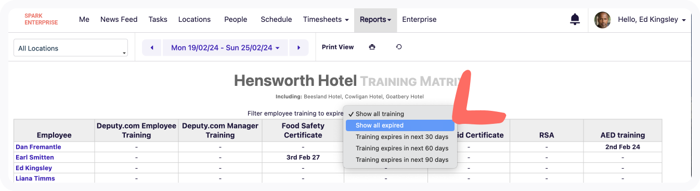
Task: Open the Schedule tab
Action: (x=276, y=20)
